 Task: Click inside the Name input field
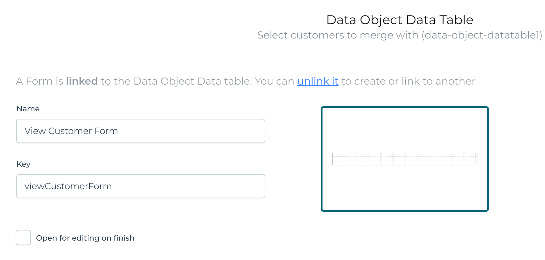140,131
